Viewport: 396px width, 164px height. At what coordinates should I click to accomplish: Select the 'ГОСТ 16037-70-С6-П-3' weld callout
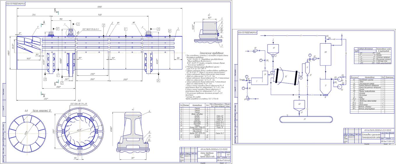[90, 29]
